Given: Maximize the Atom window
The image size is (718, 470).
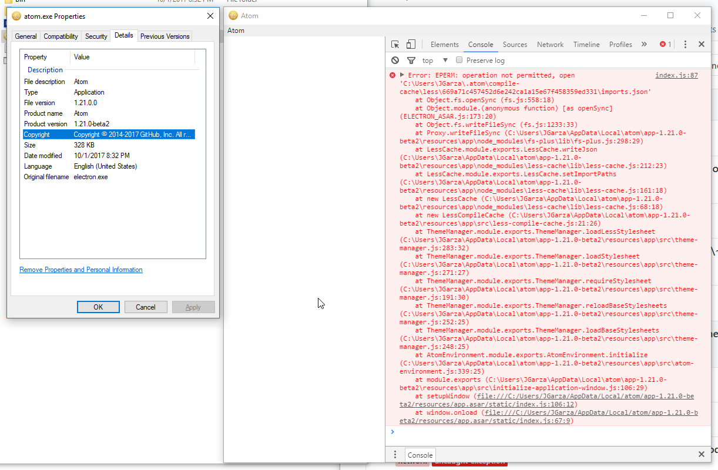Looking at the screenshot, I should (670, 16).
